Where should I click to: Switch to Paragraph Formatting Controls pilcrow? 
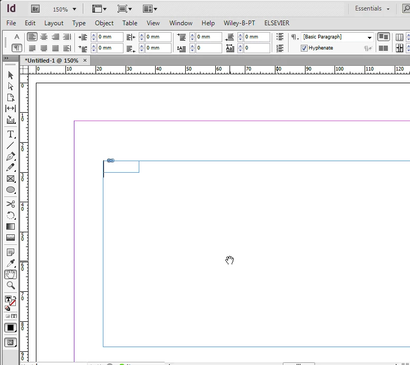(16, 48)
